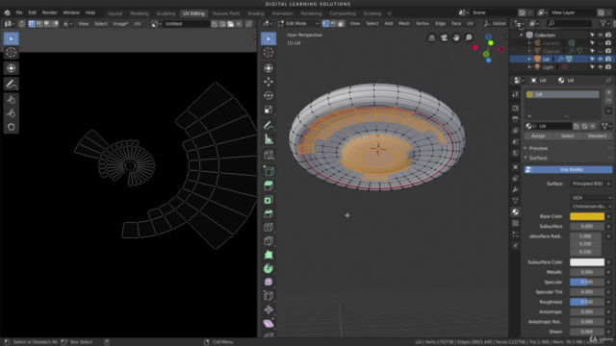
Task: Select the Move tool in 3D viewport
Action: 269,82
